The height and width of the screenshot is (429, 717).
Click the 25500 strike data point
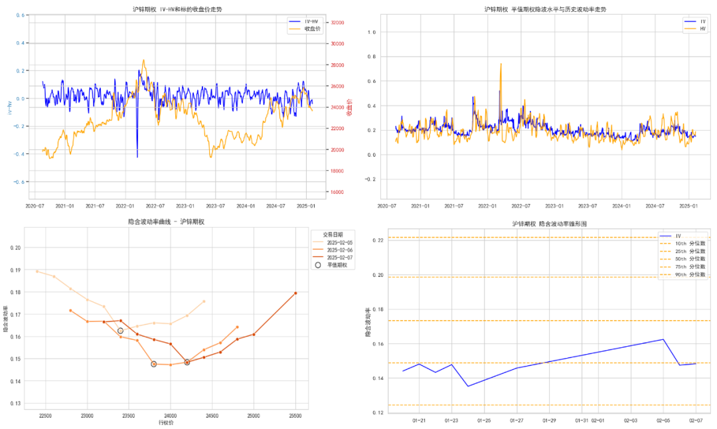[x=295, y=293]
